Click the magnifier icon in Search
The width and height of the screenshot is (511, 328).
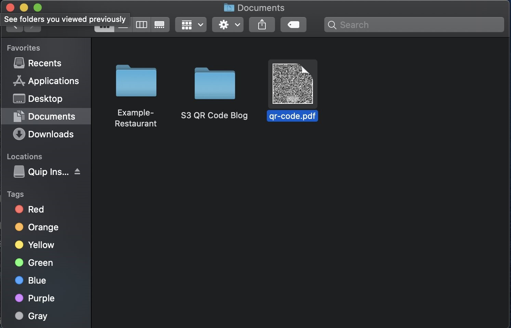[x=332, y=25]
